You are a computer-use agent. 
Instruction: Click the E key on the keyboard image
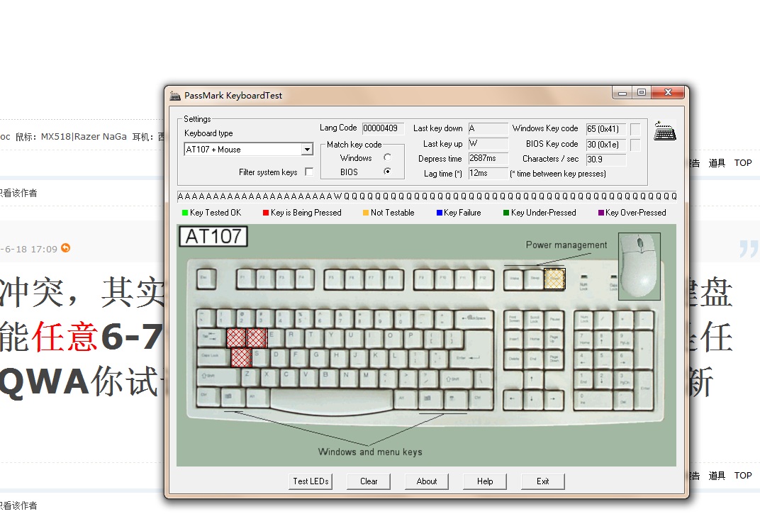(276, 337)
